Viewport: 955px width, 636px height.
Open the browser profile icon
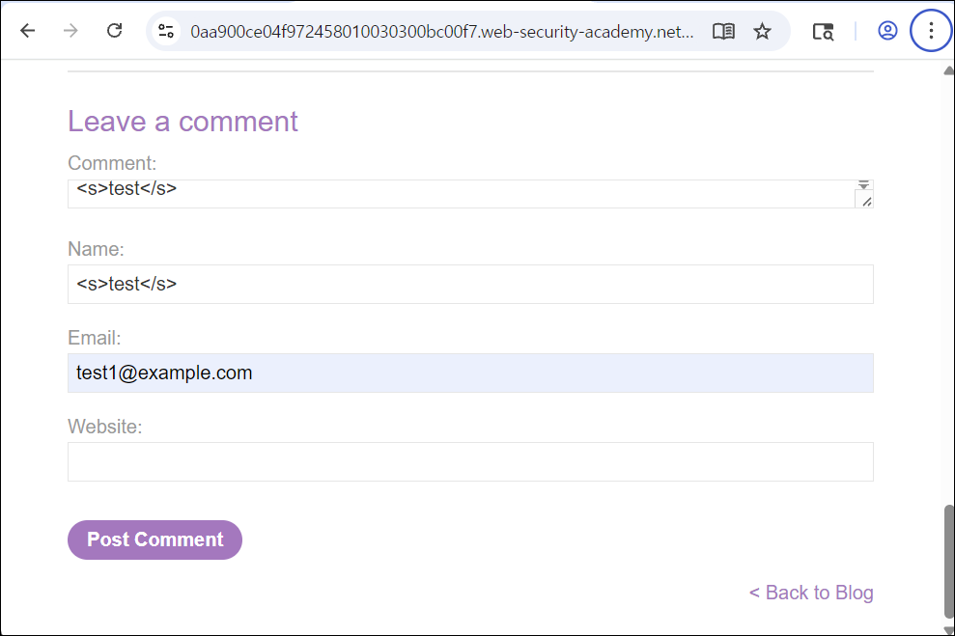887,31
